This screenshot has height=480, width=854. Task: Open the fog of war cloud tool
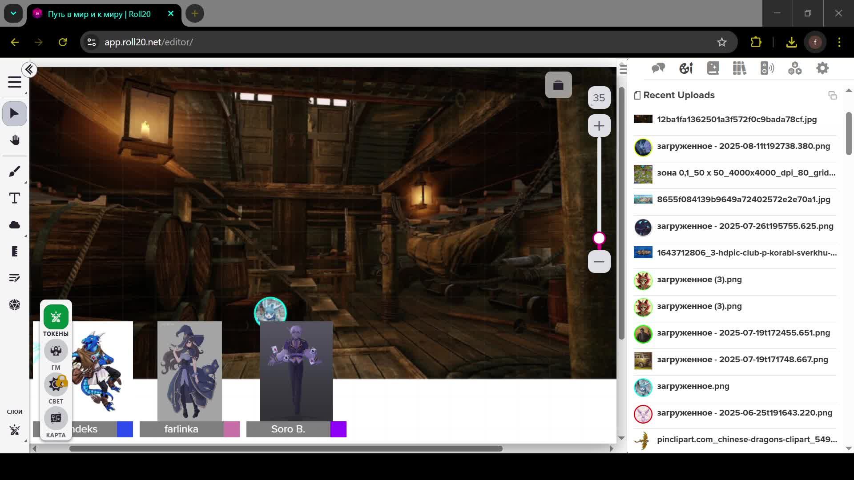click(x=15, y=225)
